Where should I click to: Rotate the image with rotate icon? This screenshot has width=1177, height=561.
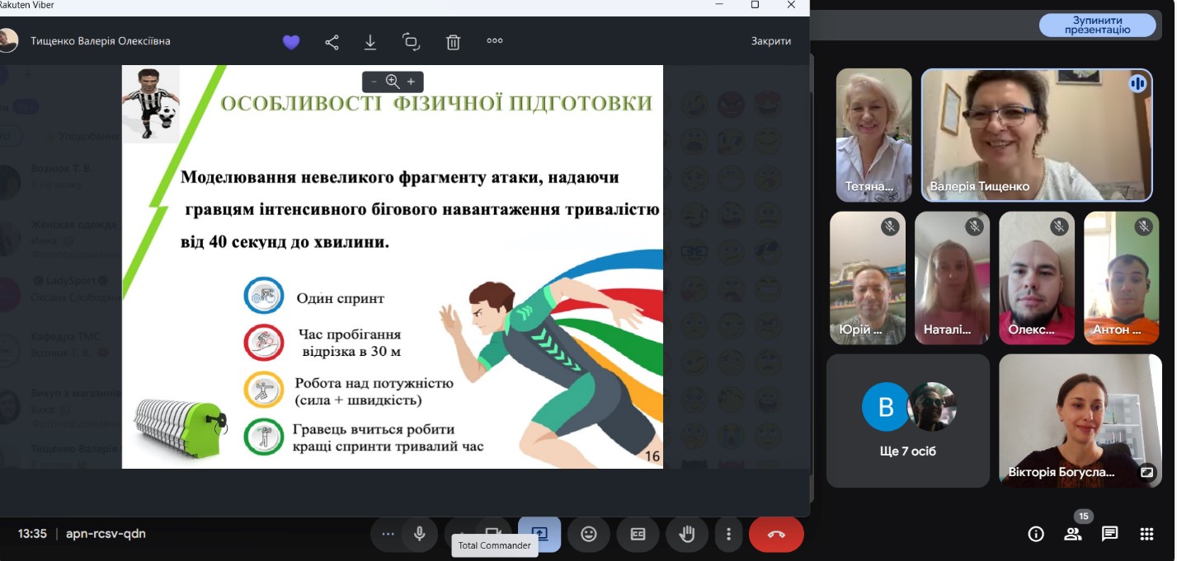(x=411, y=42)
